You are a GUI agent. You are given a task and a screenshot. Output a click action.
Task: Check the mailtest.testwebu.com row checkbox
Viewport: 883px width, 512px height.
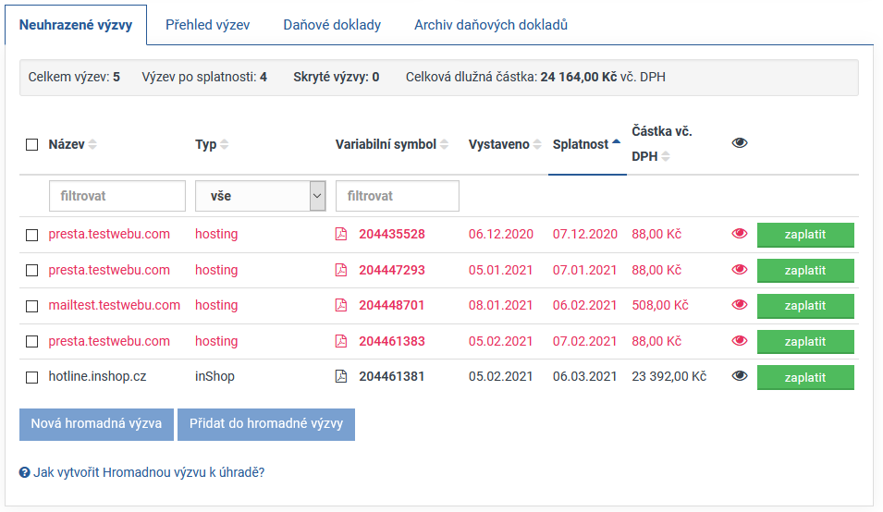point(32,306)
